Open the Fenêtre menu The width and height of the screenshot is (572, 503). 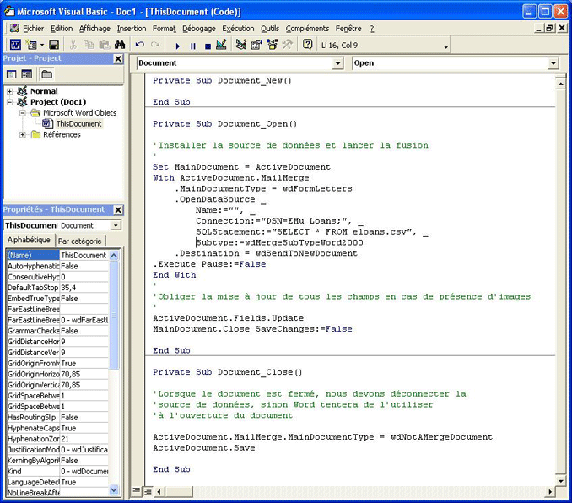pos(348,29)
